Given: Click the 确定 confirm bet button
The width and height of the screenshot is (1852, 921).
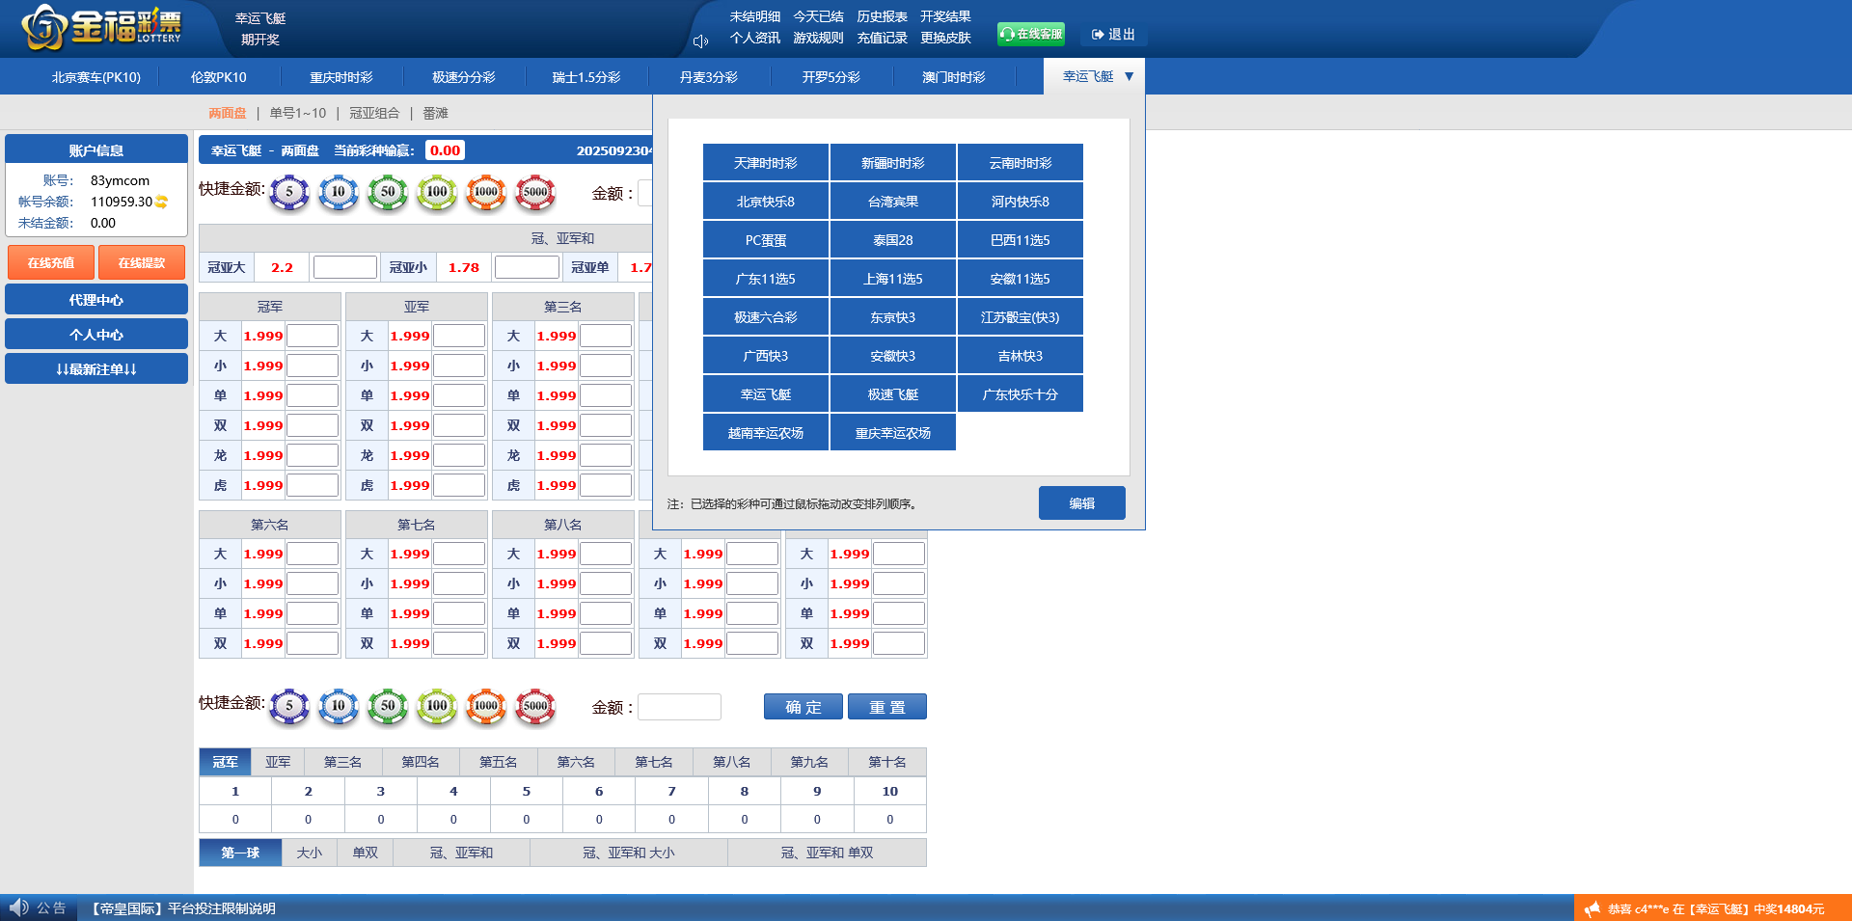Looking at the screenshot, I should tap(803, 707).
